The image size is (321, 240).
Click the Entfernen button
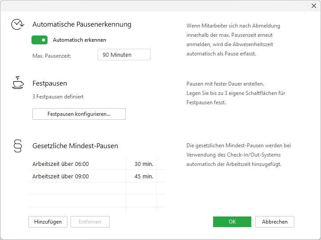coord(90,222)
